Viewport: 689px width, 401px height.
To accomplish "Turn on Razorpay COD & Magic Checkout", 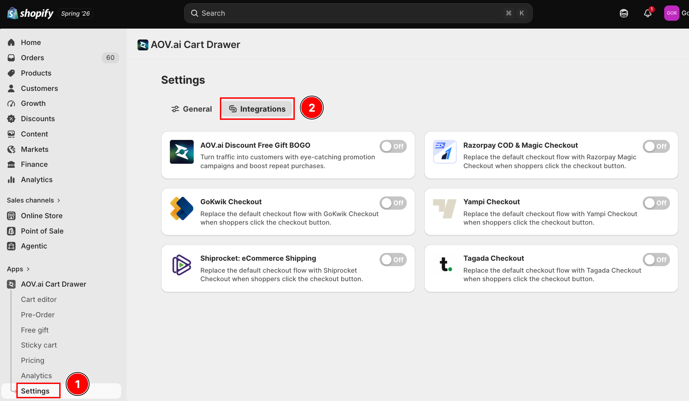I will (x=656, y=146).
